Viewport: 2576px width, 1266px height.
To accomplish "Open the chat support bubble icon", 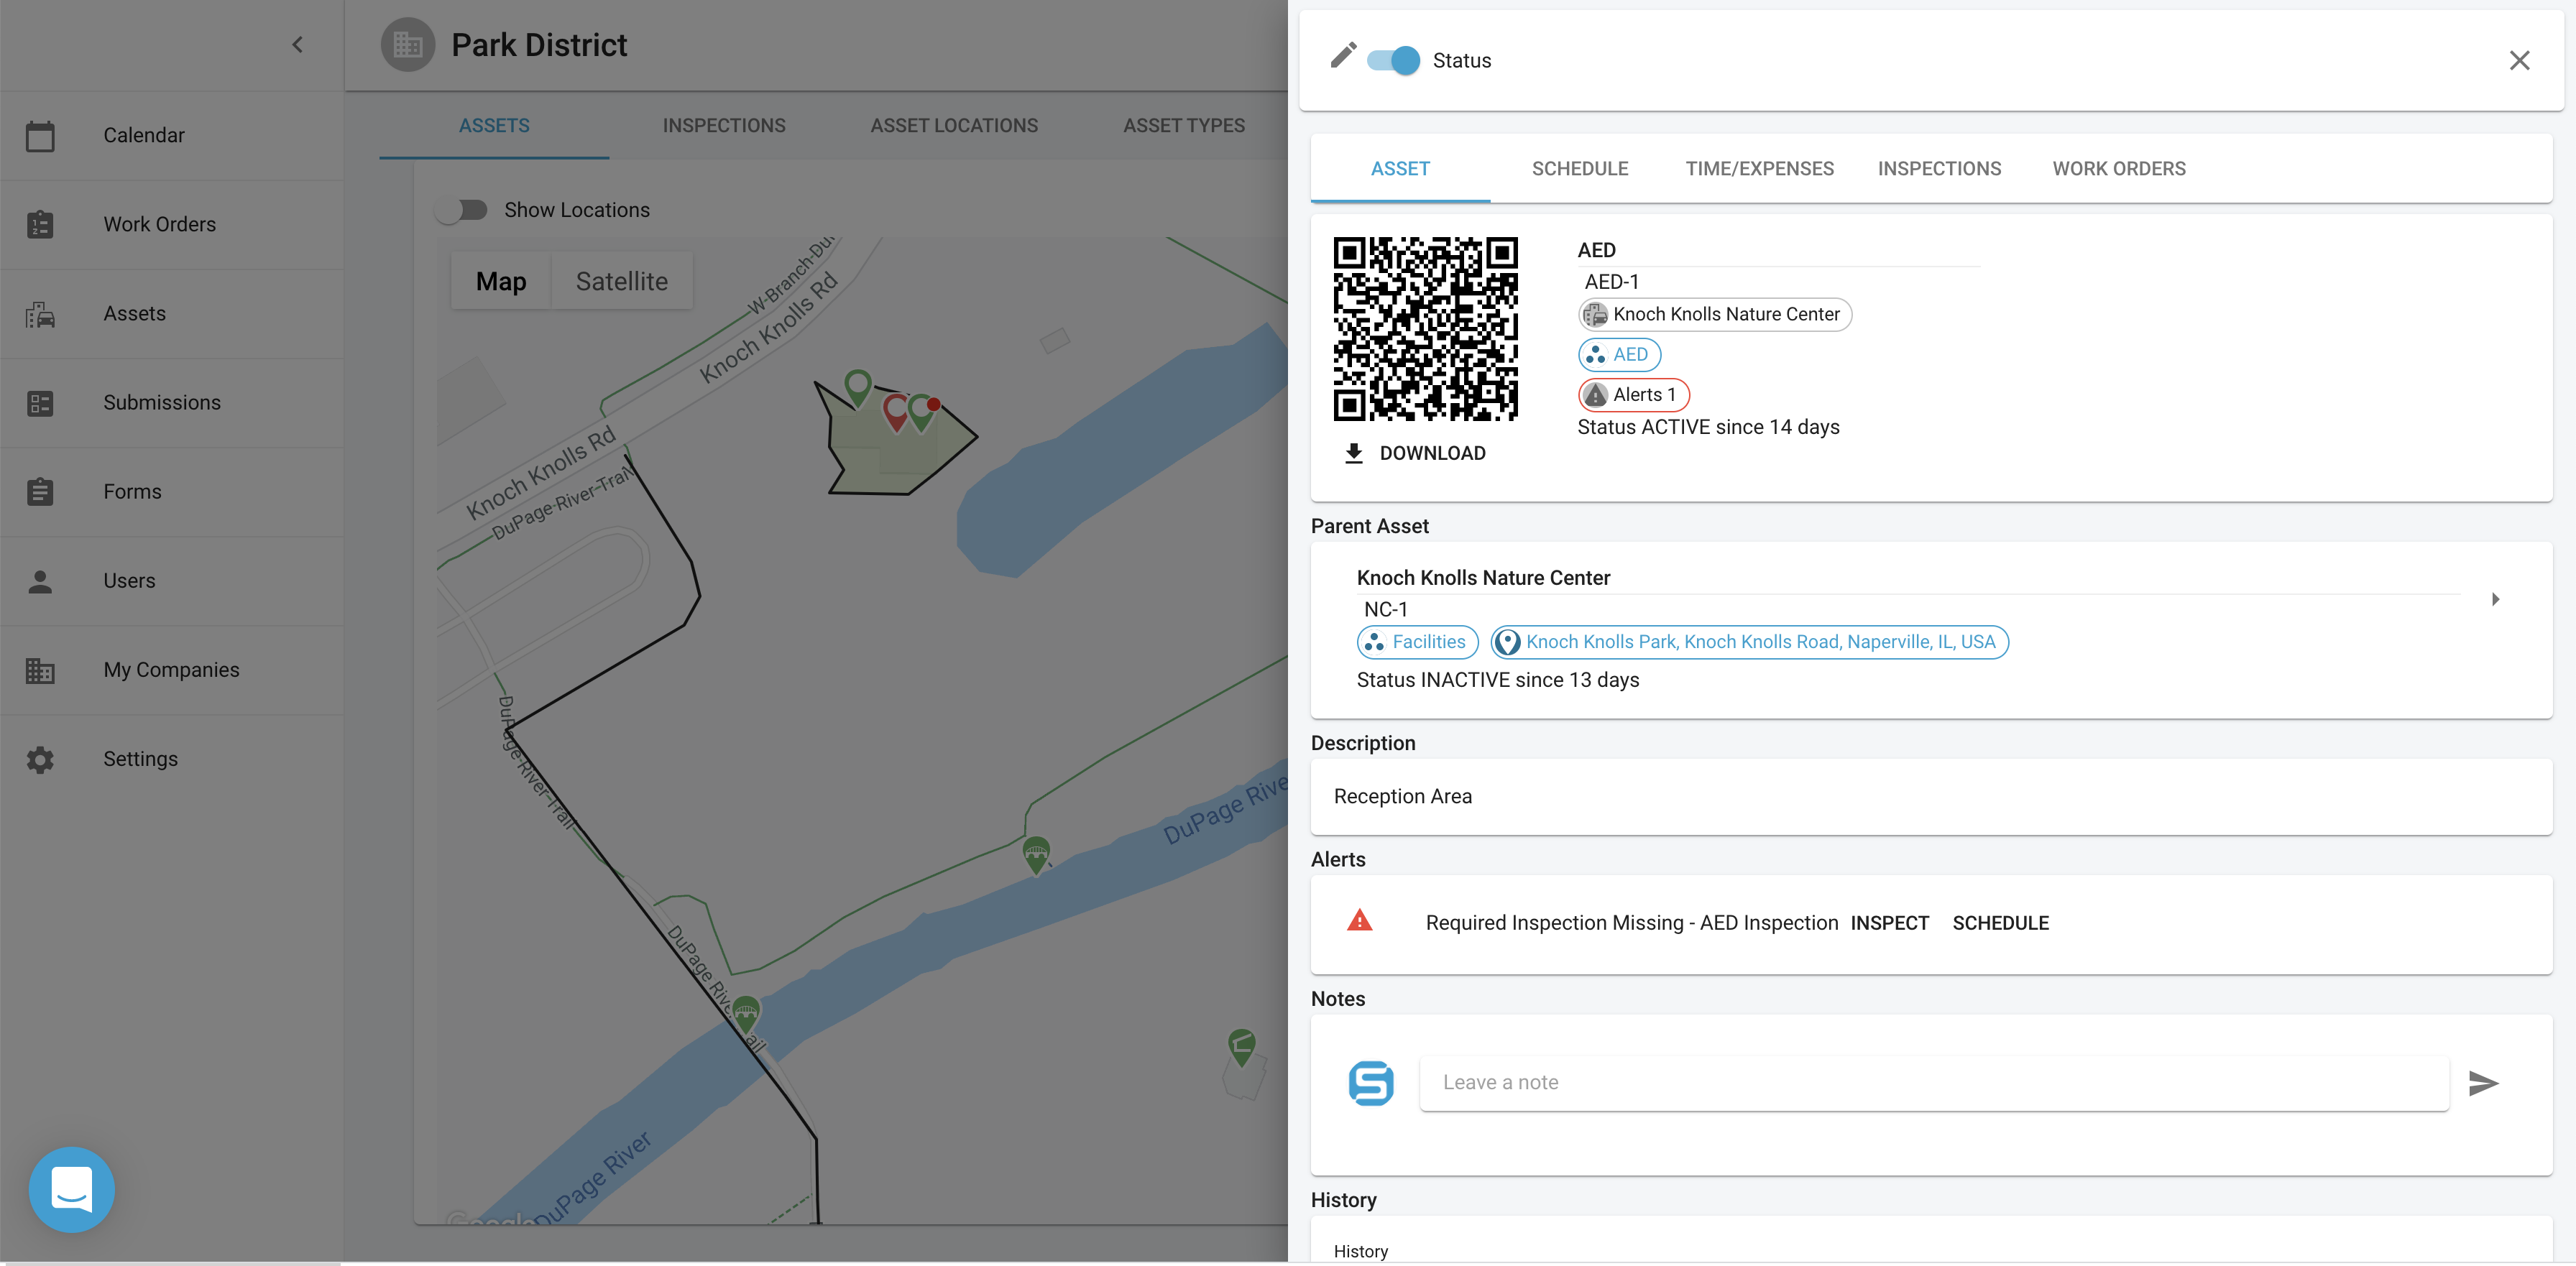I will click(72, 1189).
